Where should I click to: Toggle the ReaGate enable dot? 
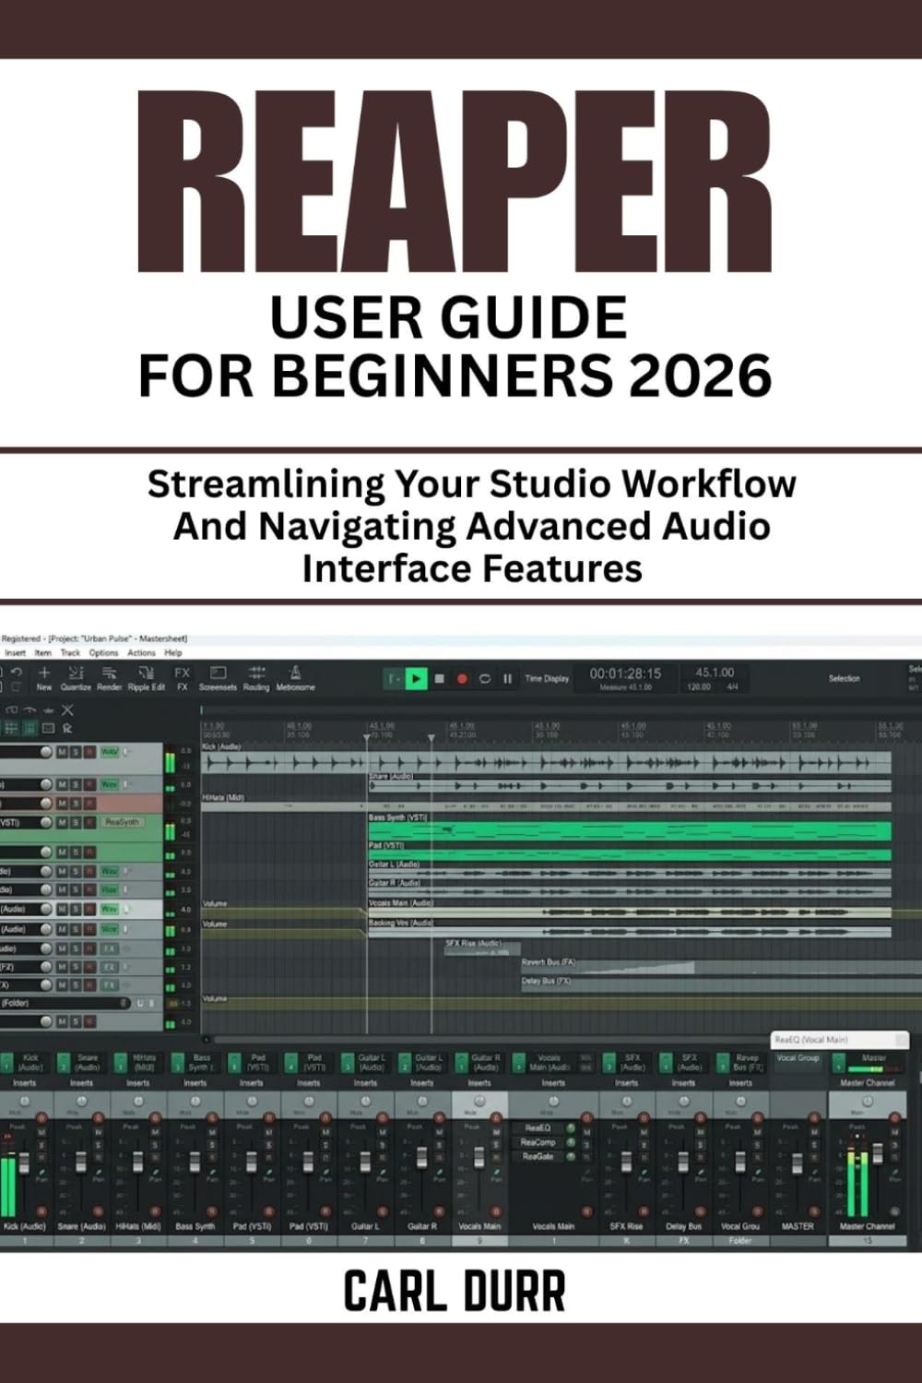coord(572,1156)
